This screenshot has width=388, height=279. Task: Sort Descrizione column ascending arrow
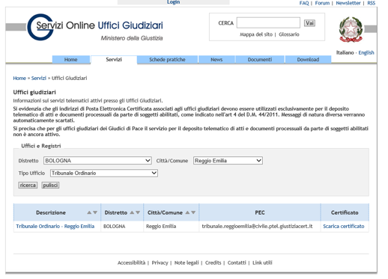(89, 212)
